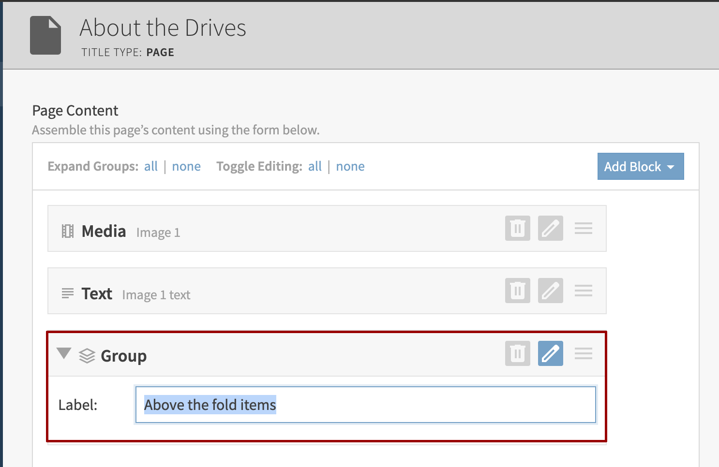Click the Group block layers icon
Image resolution: width=719 pixels, height=467 pixels.
click(87, 356)
